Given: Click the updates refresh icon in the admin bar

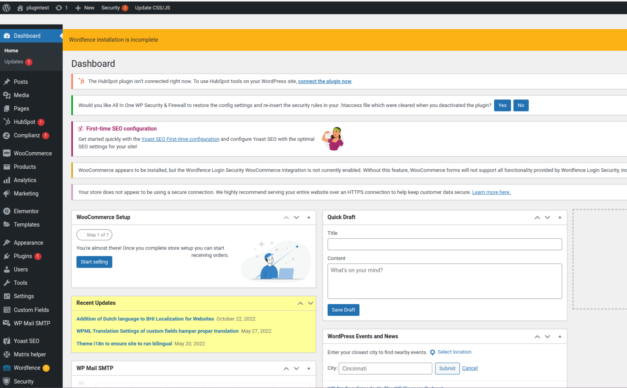Looking at the screenshot, I should [x=59, y=8].
